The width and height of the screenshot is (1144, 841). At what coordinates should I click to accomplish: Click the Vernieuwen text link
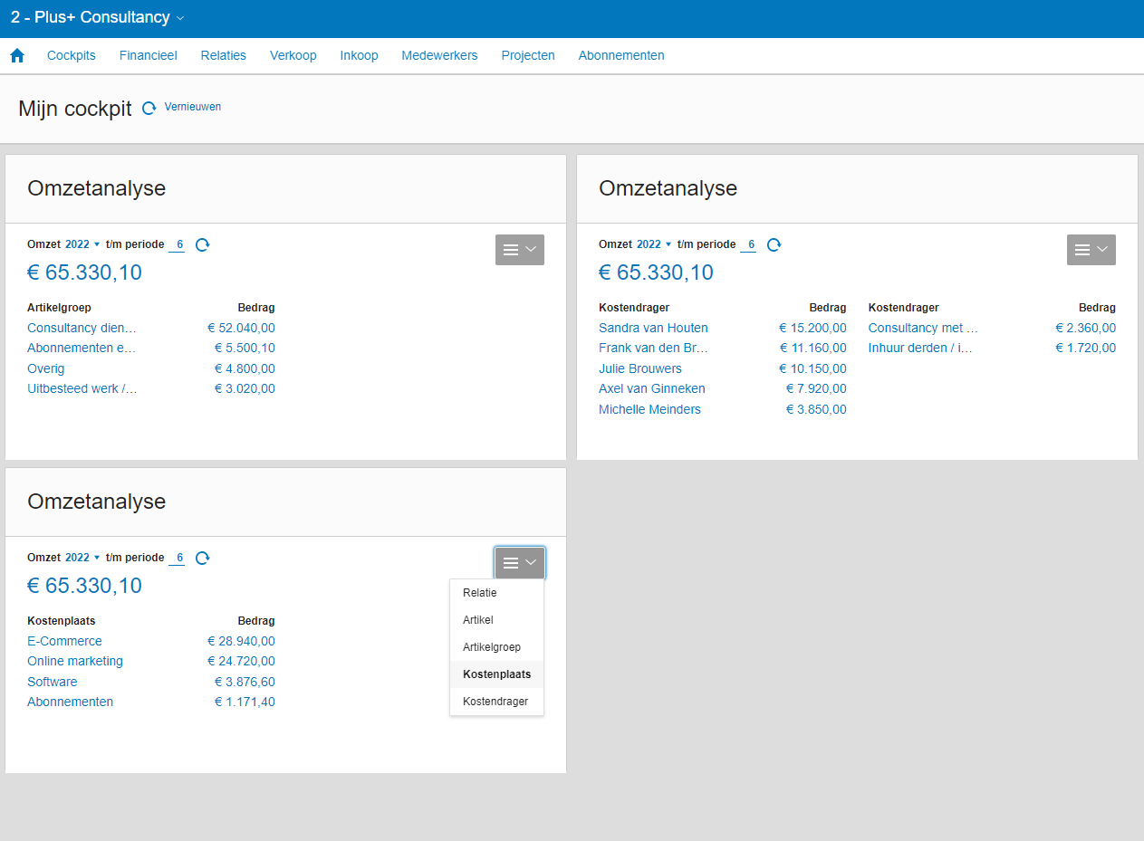(193, 107)
